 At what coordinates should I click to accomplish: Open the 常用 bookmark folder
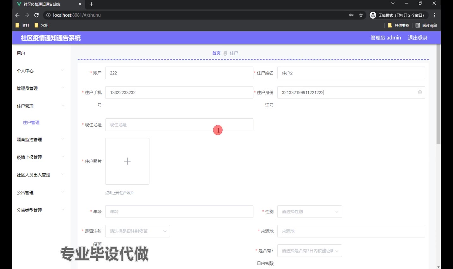(x=41, y=25)
